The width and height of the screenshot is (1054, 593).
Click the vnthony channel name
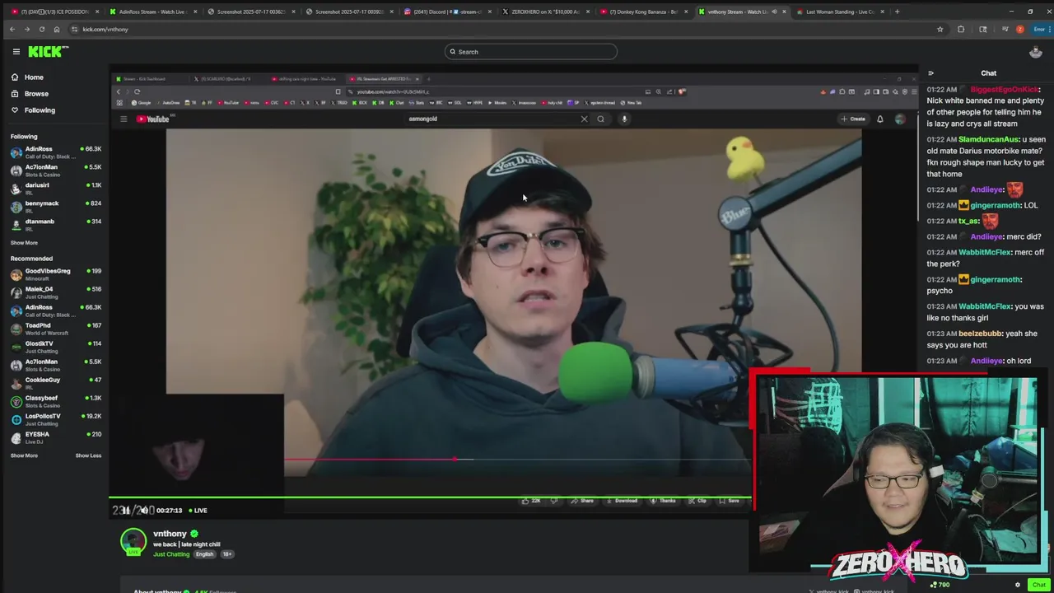coord(170,534)
